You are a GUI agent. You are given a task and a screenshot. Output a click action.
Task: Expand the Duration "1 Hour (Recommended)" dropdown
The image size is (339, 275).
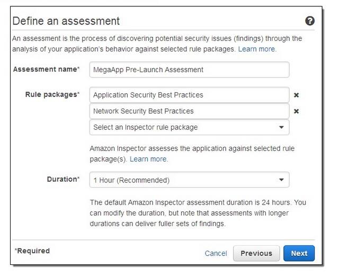click(183, 180)
